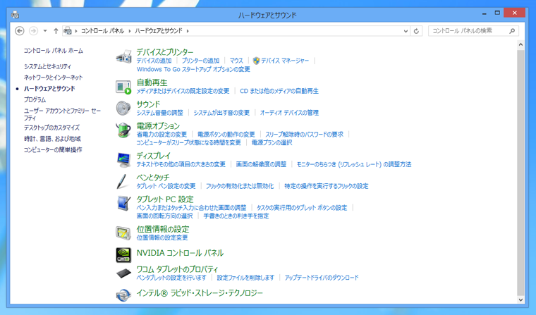Open the recent locations dropdown arrow
Viewport: 536px width, 315px height.
44,31
